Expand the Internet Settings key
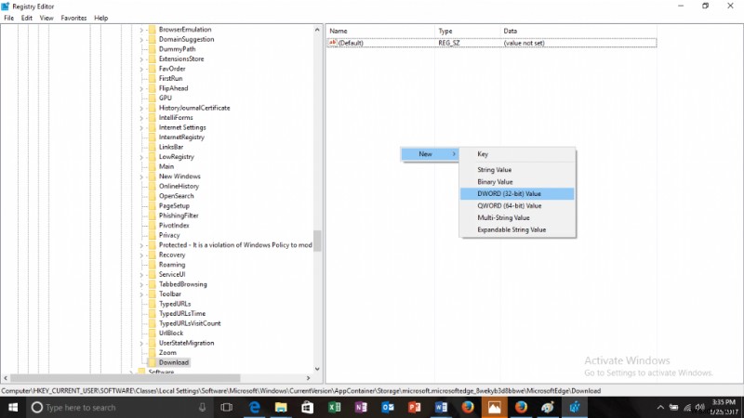744x418 pixels. tap(141, 128)
